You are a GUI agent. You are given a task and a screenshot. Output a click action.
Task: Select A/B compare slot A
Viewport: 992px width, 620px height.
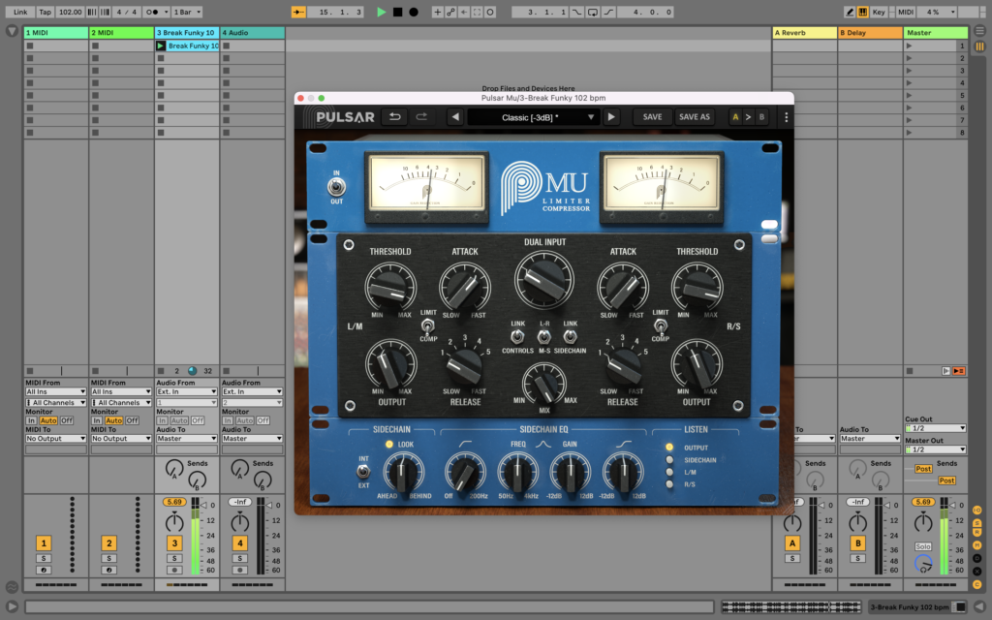click(735, 117)
